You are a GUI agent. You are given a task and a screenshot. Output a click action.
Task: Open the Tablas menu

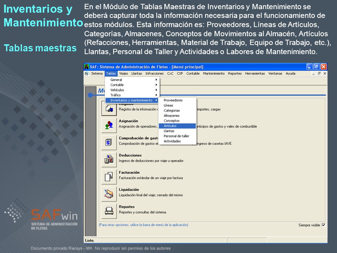111,73
